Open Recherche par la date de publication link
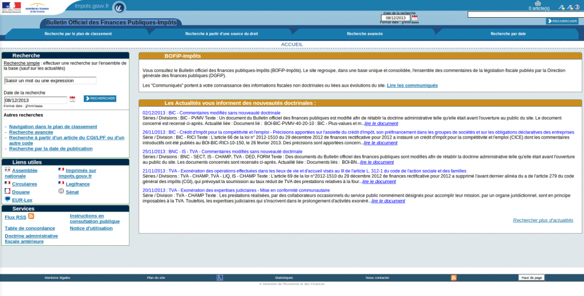Screen dimensions: 584x296 [x=51, y=148]
